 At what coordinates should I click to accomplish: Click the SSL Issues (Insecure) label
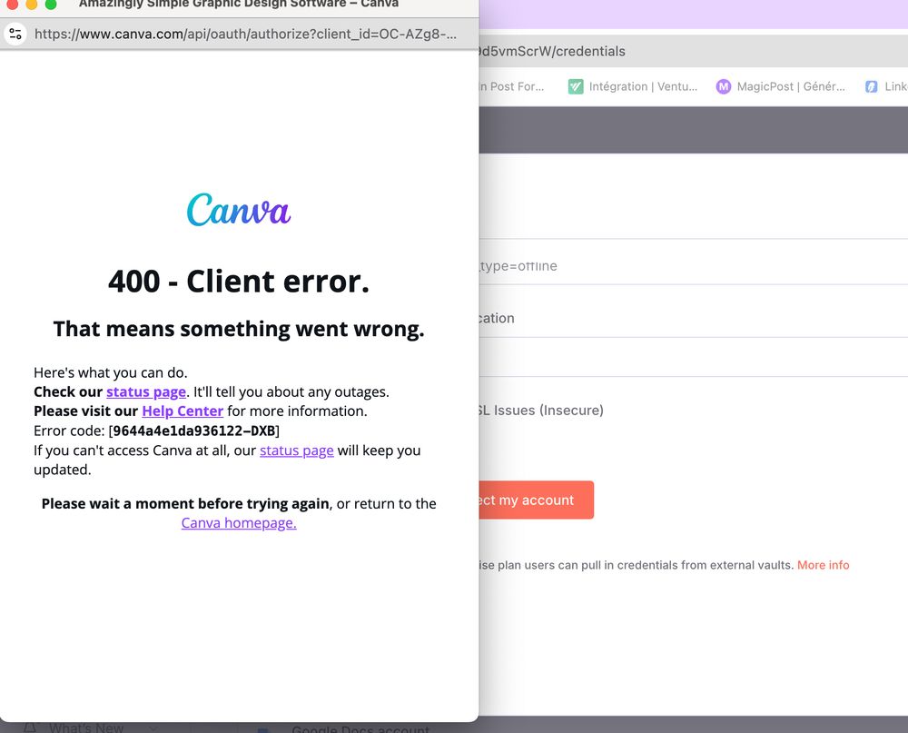541,411
